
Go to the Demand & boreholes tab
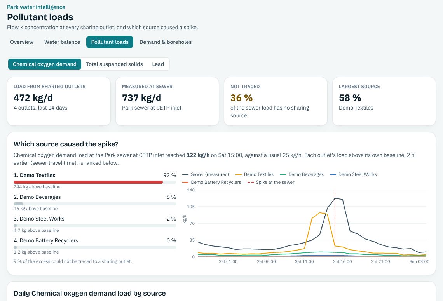click(166, 42)
